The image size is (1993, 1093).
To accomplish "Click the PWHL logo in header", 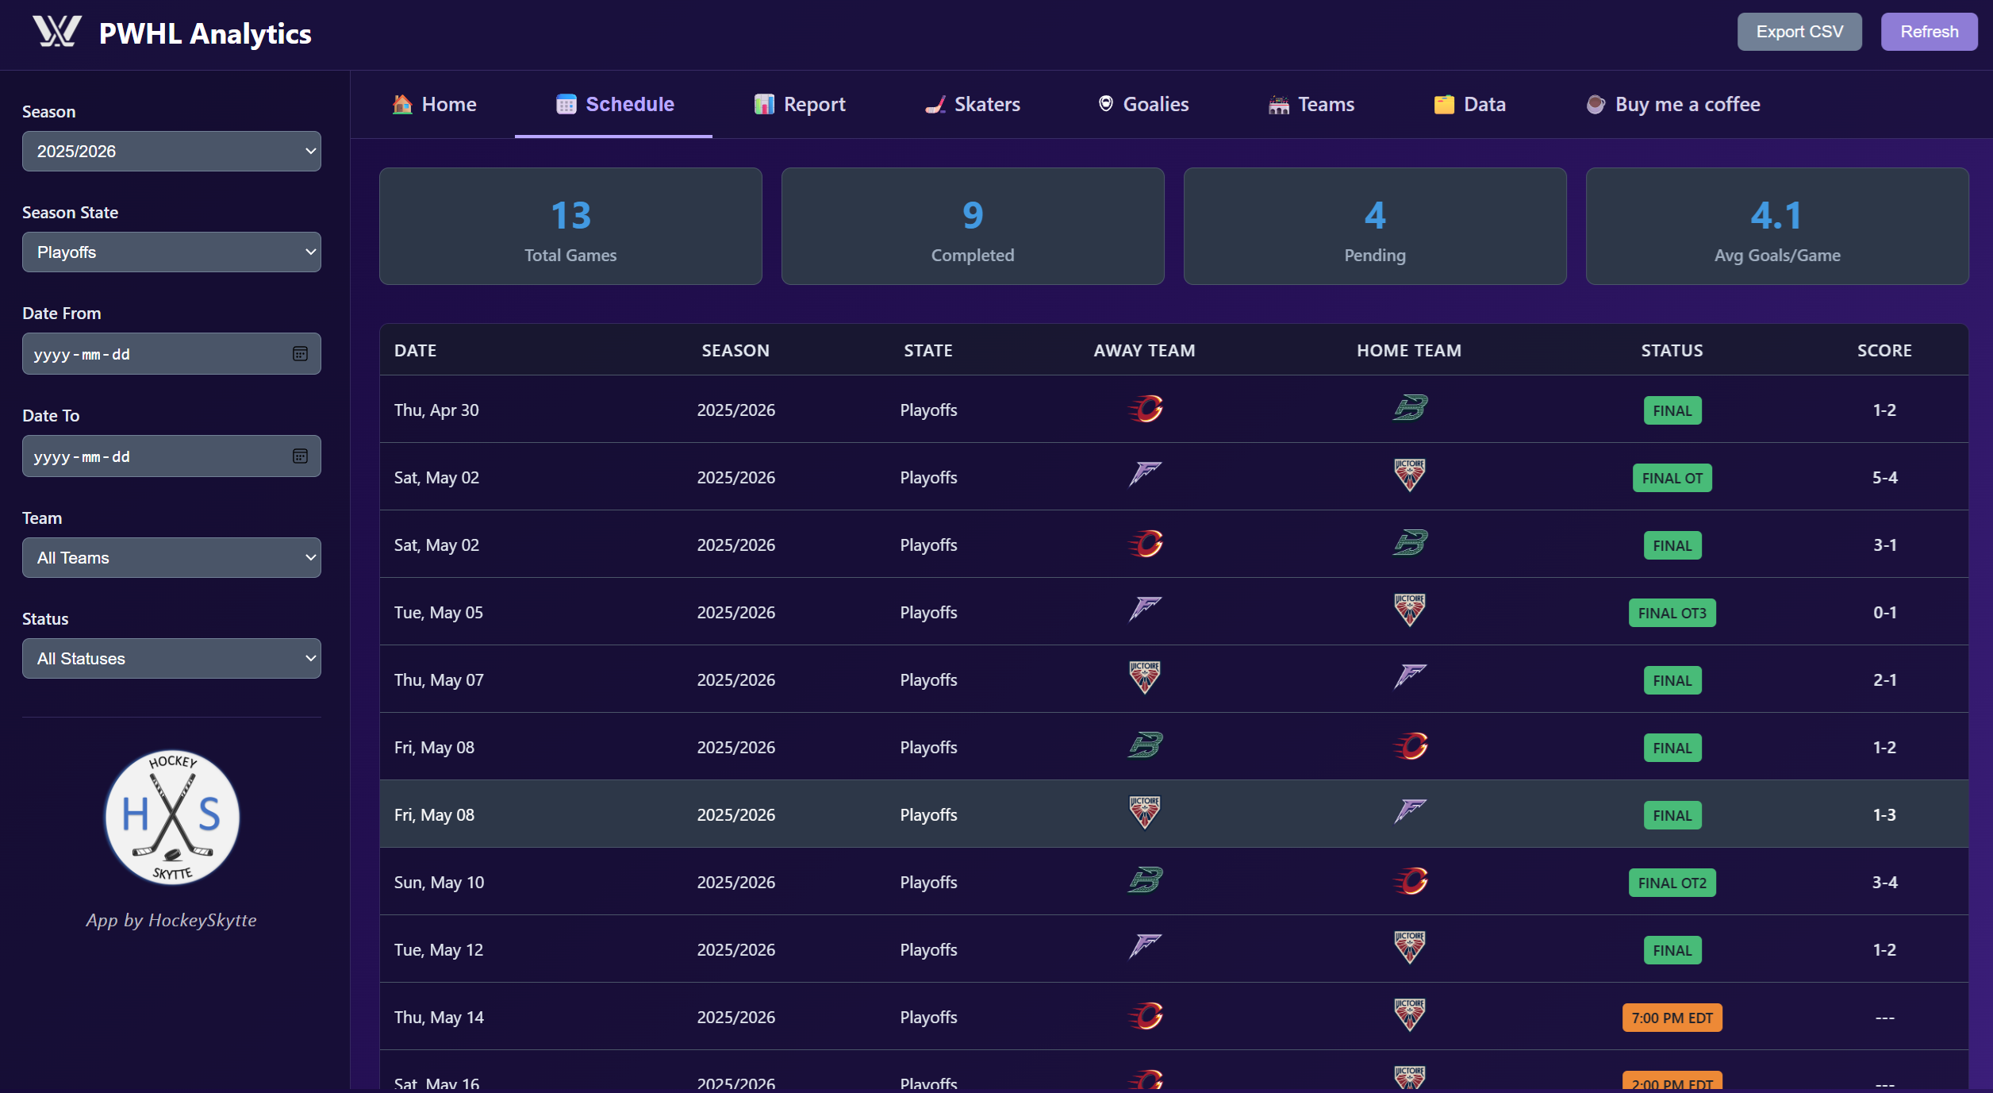I will 57,32.
